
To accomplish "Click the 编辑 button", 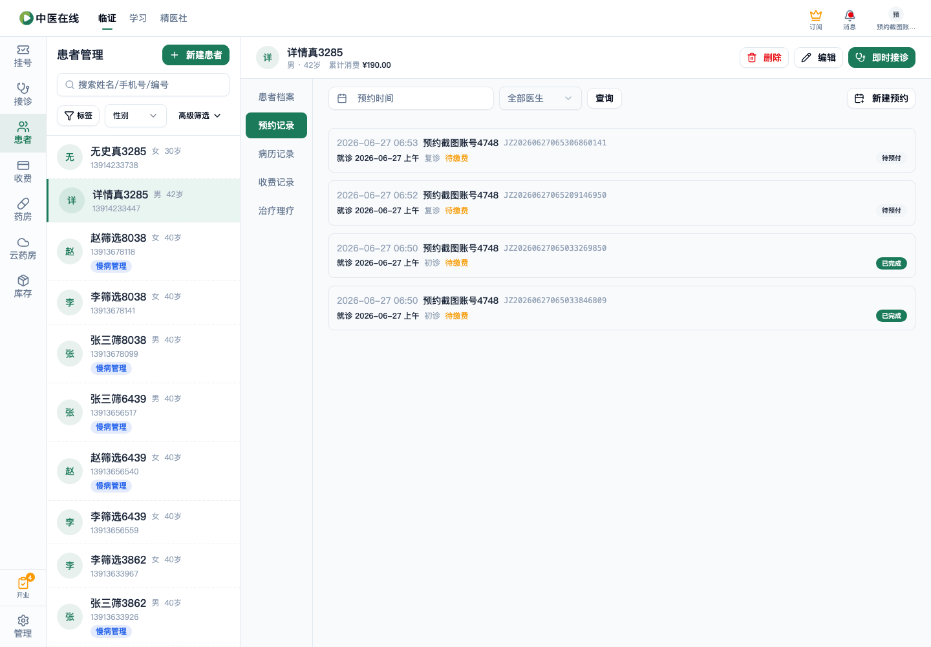I will point(819,58).
